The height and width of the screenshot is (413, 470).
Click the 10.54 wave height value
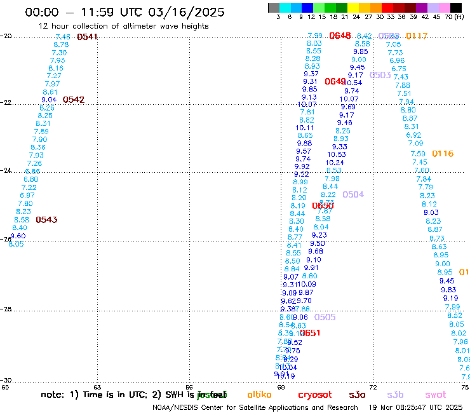point(354,83)
